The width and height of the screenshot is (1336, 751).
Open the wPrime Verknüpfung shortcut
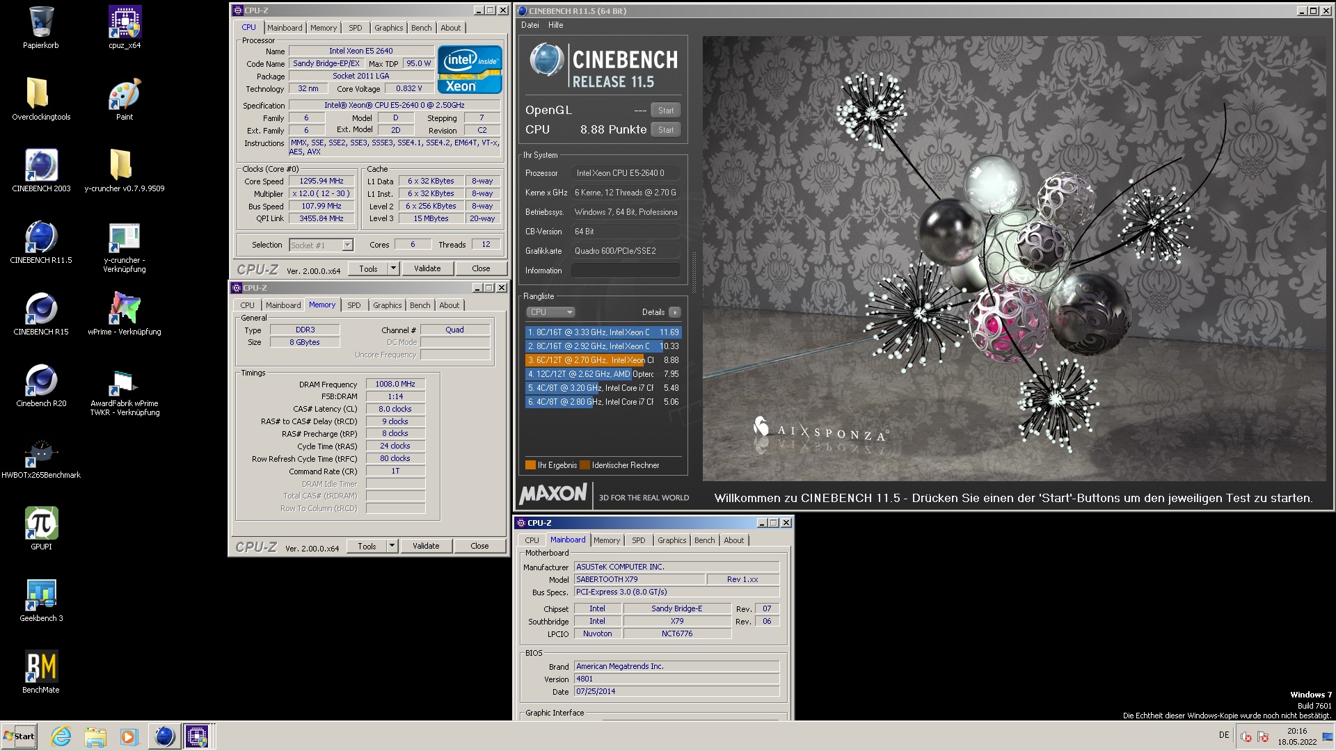pyautogui.click(x=125, y=314)
